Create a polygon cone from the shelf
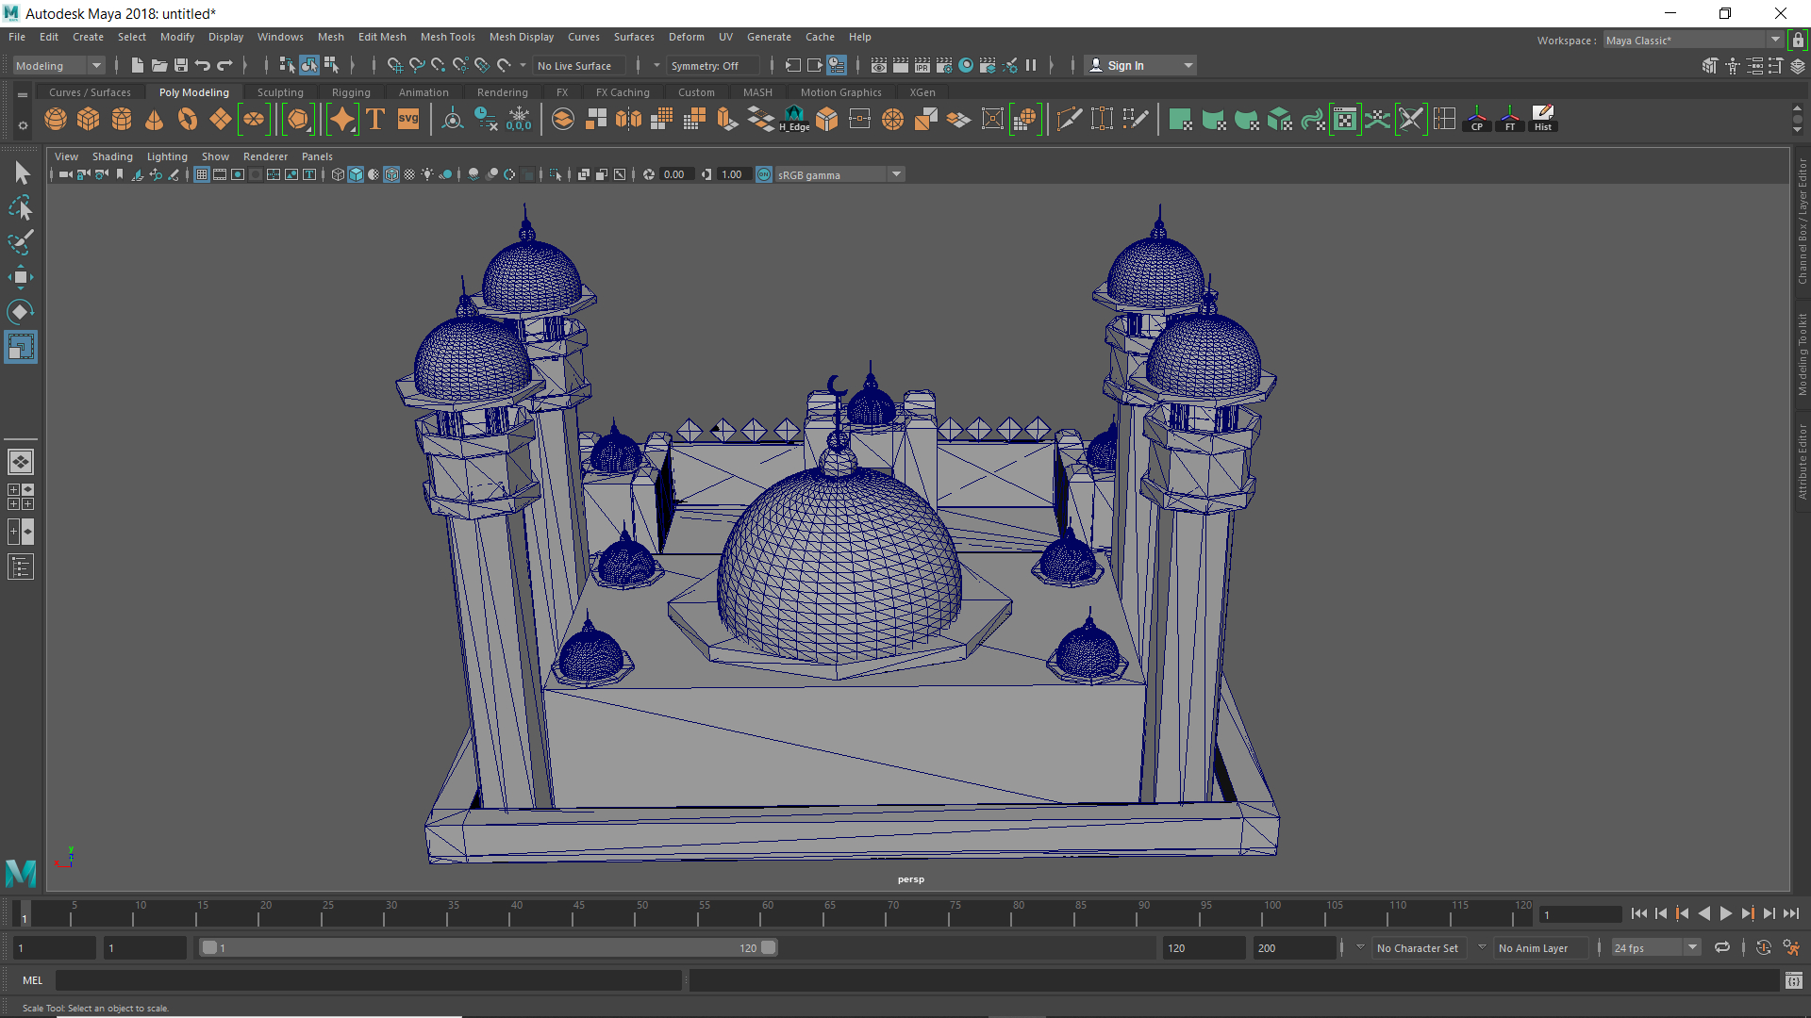The image size is (1811, 1018). 154,119
